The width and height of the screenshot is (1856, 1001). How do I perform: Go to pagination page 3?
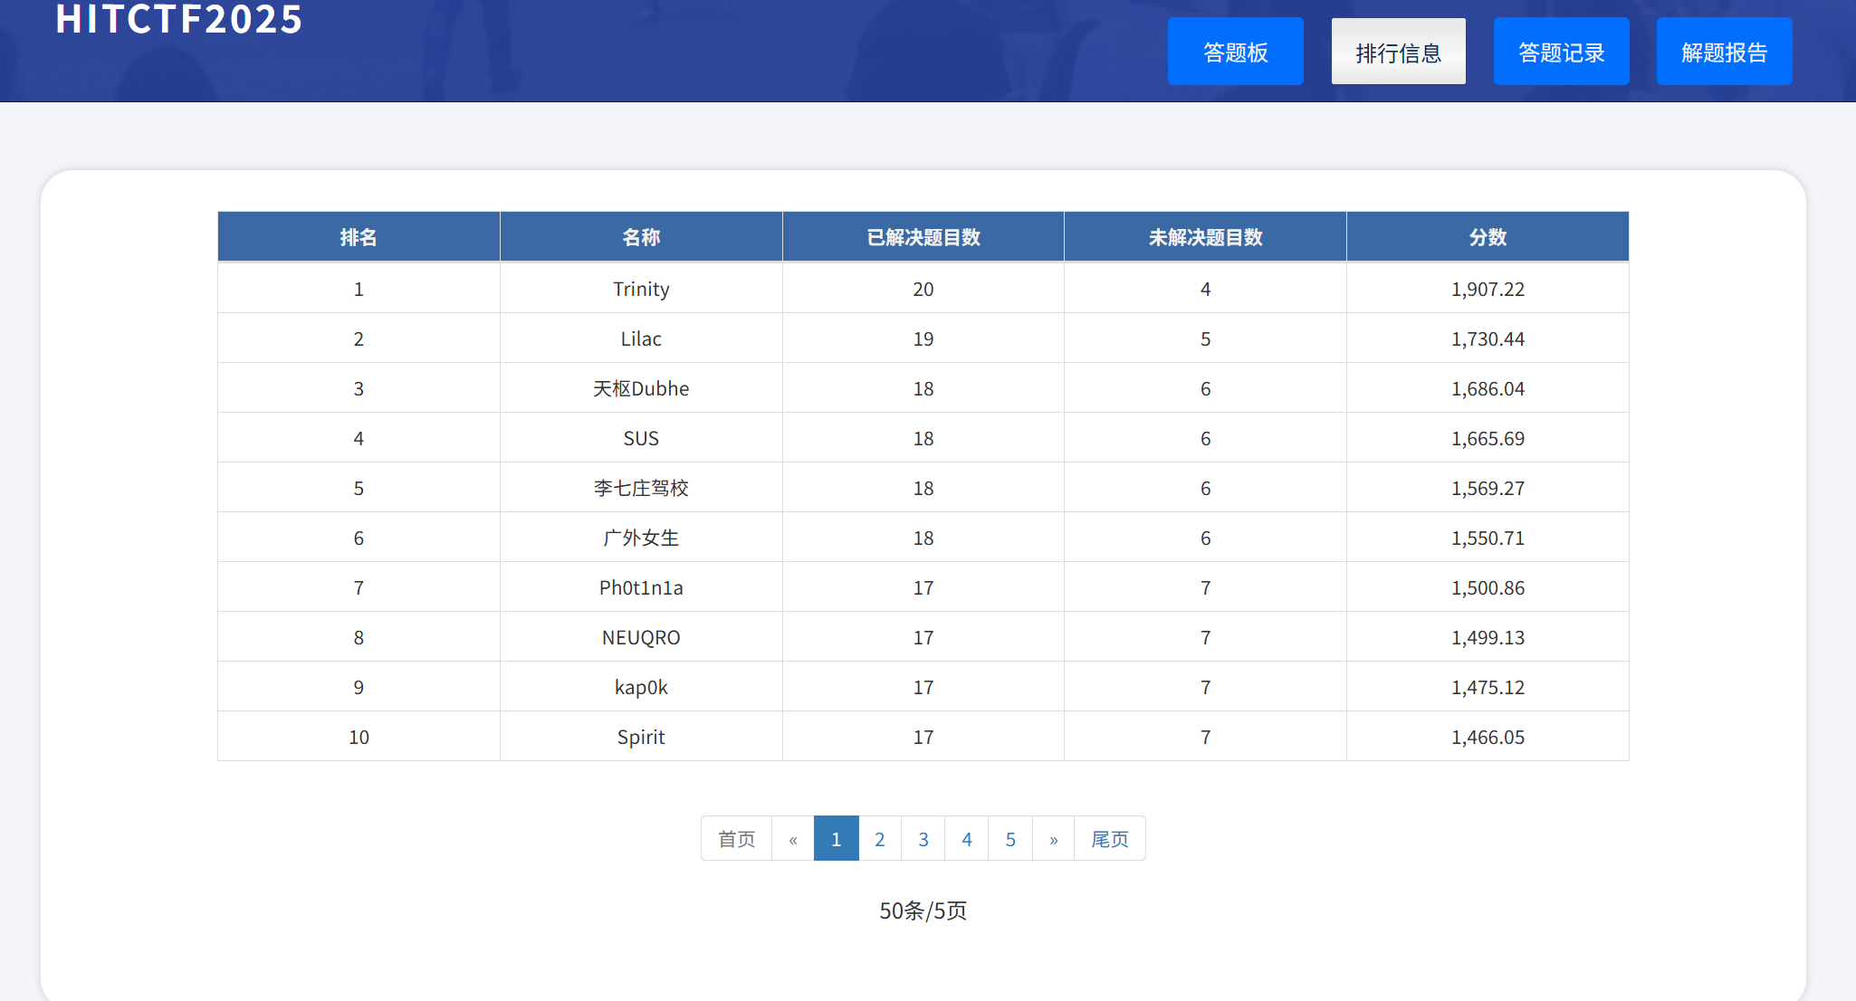[x=923, y=839]
